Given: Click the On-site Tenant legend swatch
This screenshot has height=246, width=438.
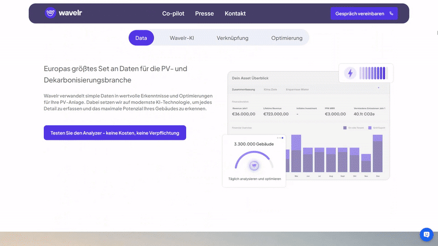Looking at the screenshot, I should 345,128.
